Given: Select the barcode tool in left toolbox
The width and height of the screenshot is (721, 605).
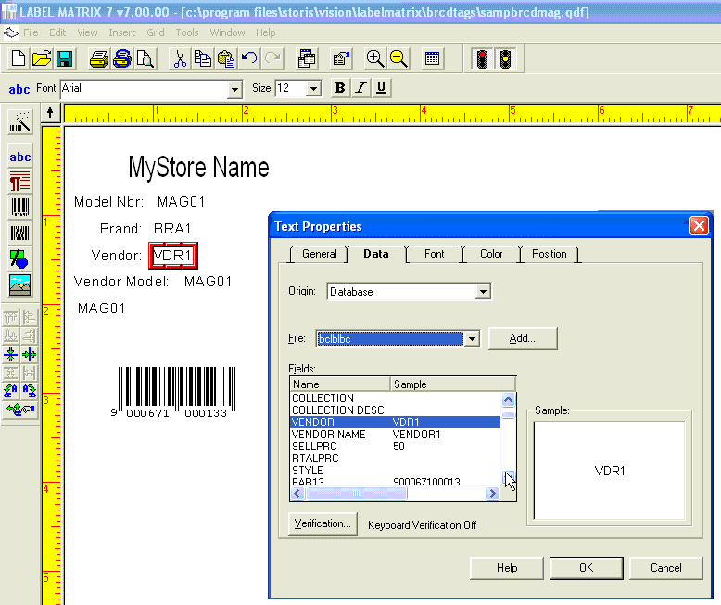Looking at the screenshot, I should (19, 207).
